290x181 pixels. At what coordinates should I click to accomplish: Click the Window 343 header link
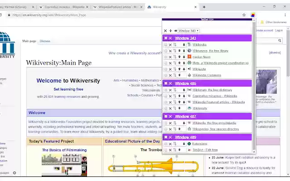[x=185, y=38]
